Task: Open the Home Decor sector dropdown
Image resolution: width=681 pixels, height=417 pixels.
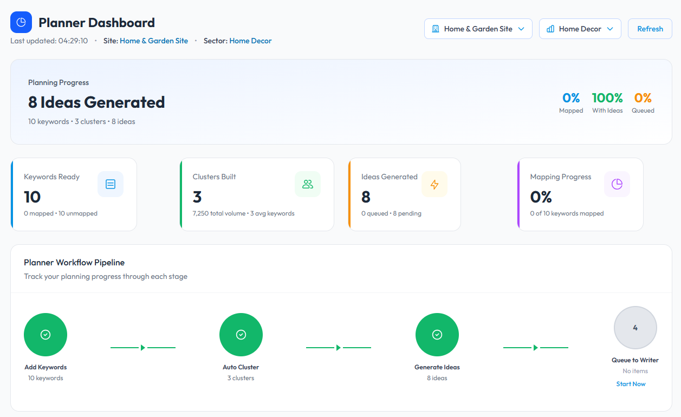Action: pyautogui.click(x=579, y=29)
